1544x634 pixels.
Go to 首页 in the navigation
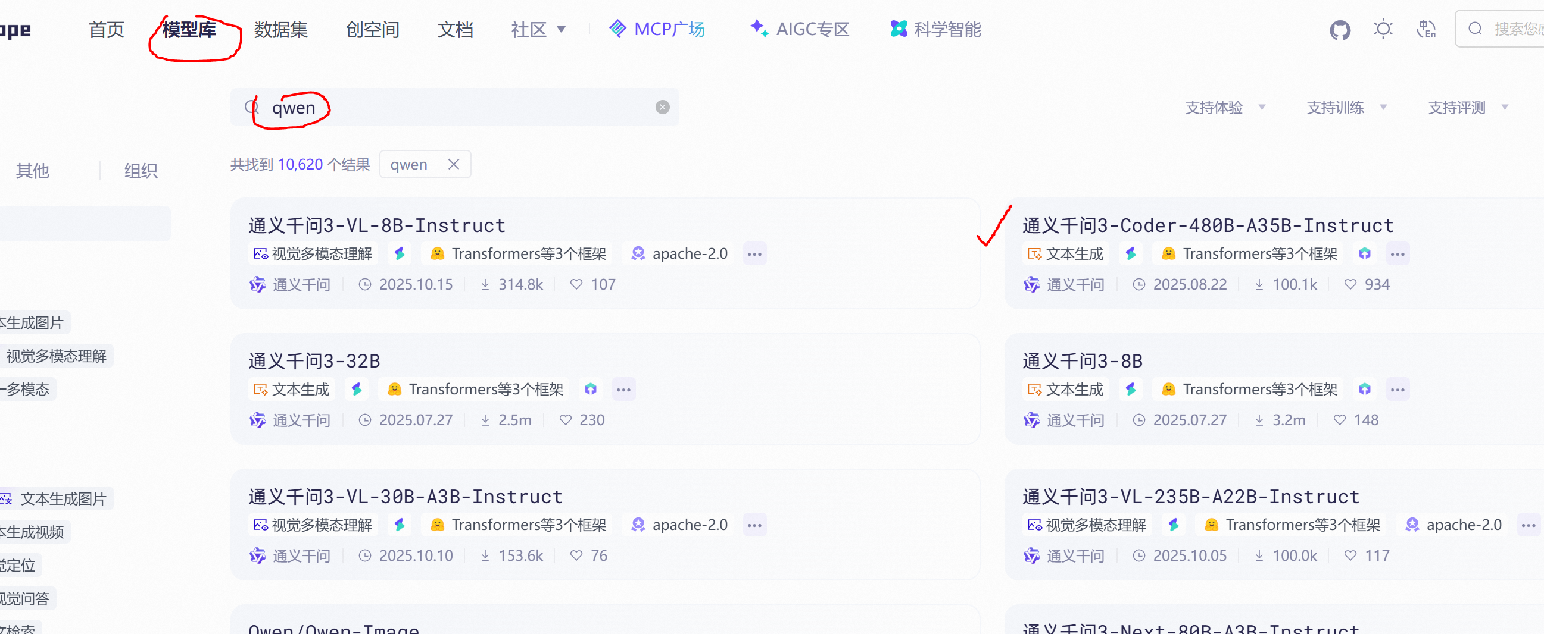[107, 29]
